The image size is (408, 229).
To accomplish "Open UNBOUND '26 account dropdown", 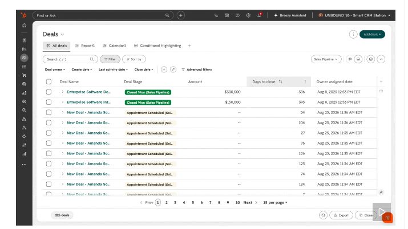I will (x=354, y=15).
